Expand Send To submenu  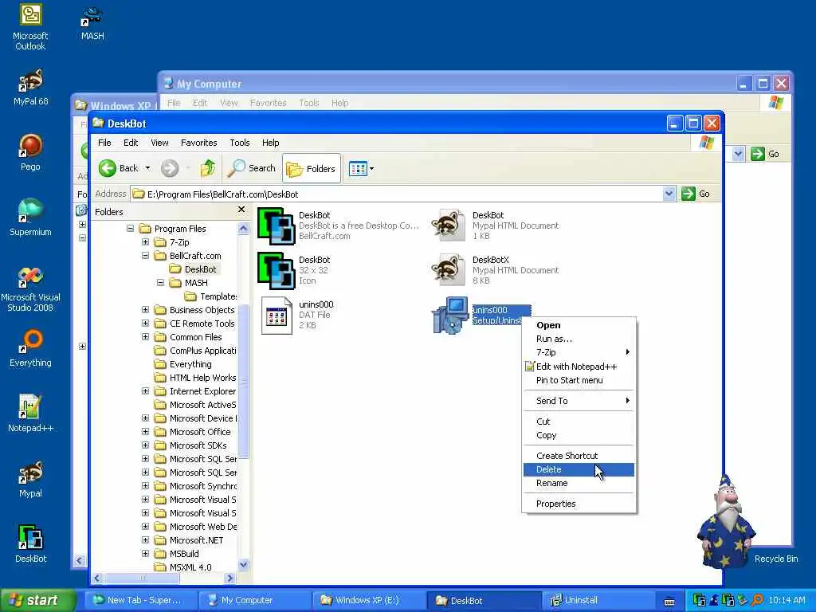[x=579, y=401]
